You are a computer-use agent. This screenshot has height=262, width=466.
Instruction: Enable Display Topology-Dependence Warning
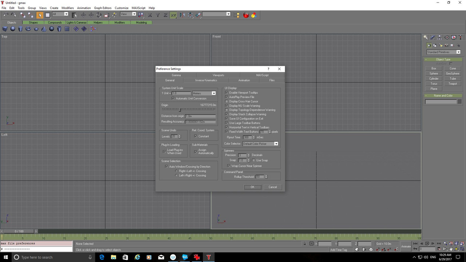point(226,110)
